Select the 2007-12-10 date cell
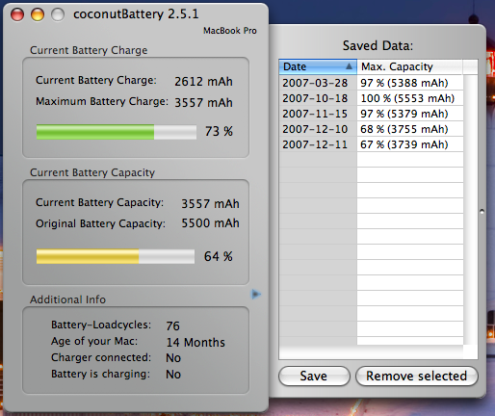The image size is (495, 416). [318, 129]
